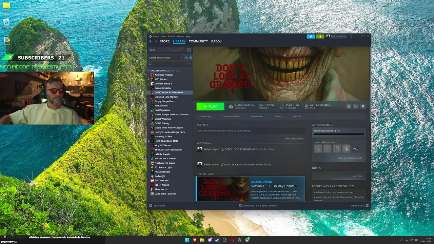
Task: Go forward with the Steam forward arrow
Action: coord(156,41)
